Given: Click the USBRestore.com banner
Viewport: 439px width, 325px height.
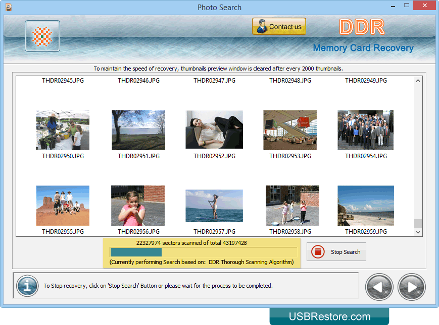Looking at the screenshot, I should (x=329, y=316).
